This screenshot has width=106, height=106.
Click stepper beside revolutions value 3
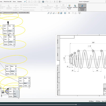[29, 81]
